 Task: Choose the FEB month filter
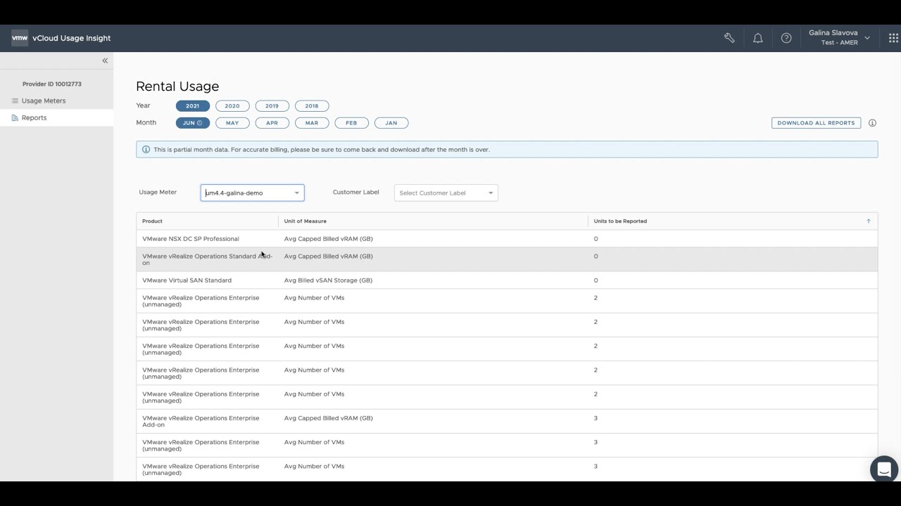351,123
